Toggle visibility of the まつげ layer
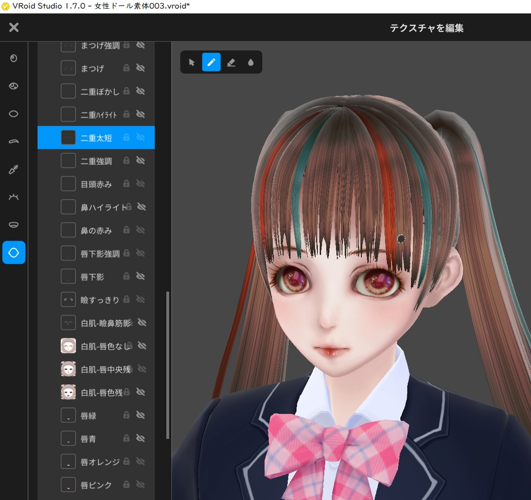This screenshot has height=500, width=531. click(x=140, y=68)
